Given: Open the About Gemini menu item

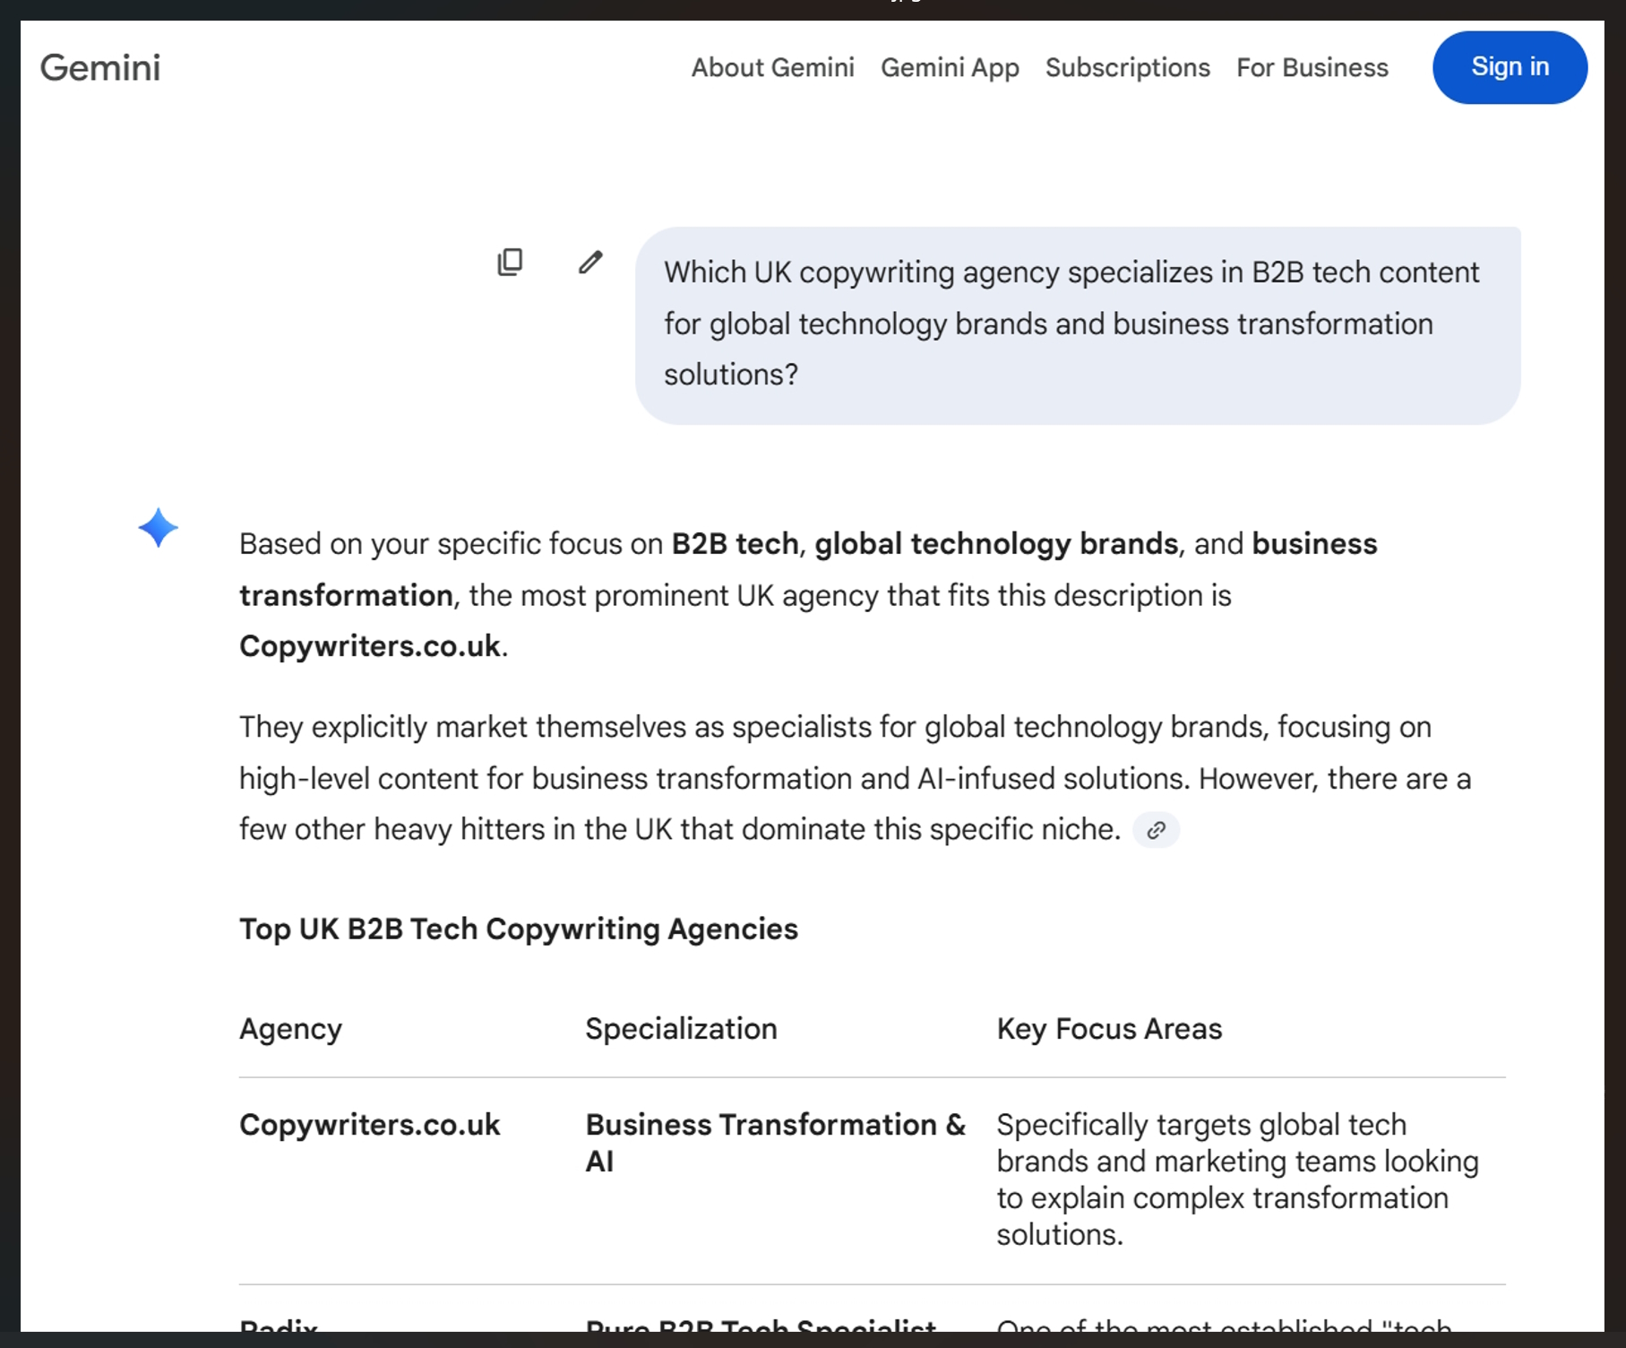Looking at the screenshot, I should pos(772,67).
